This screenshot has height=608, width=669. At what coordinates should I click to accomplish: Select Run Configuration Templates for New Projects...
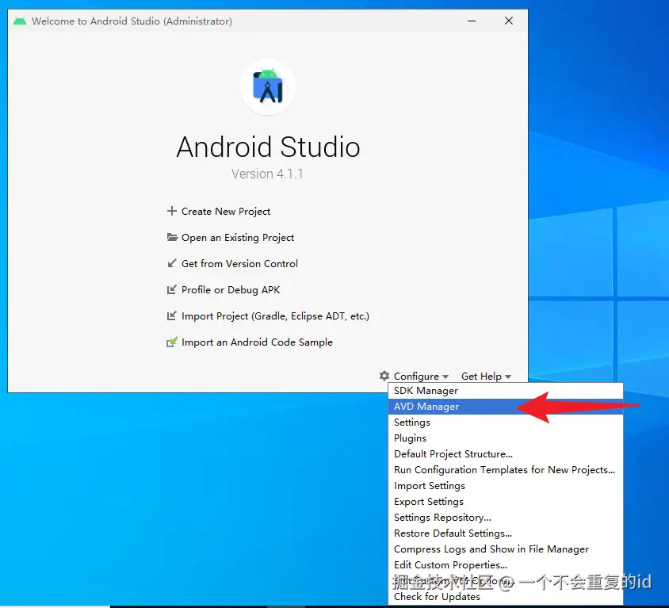[506, 469]
